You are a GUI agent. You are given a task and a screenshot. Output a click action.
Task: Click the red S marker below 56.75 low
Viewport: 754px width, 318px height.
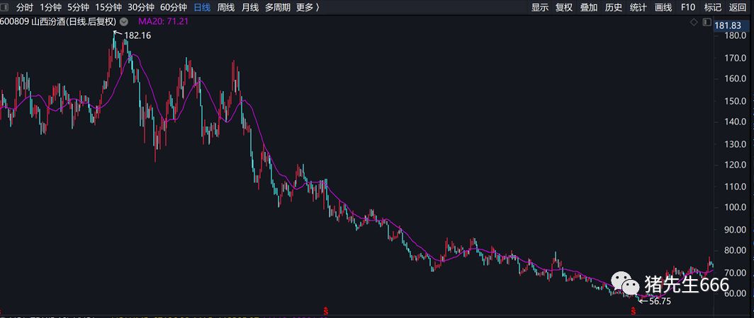point(634,311)
